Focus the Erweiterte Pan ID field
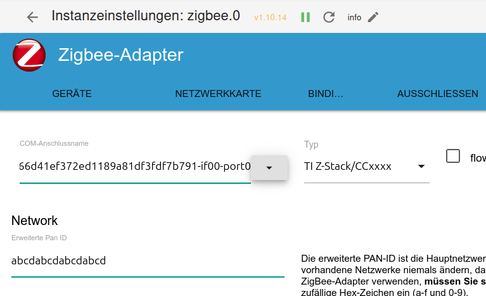 tap(147, 261)
